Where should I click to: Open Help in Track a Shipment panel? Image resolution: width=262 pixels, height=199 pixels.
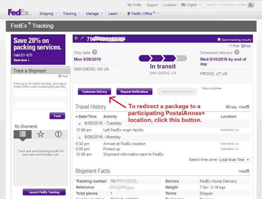coord(63,76)
